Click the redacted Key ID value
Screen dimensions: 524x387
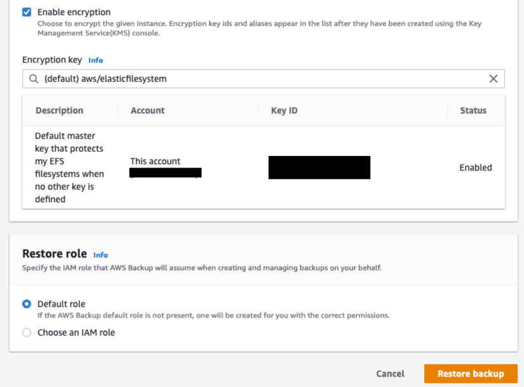point(319,167)
